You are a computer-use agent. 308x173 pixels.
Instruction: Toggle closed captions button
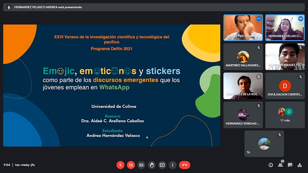pyautogui.click(x=141, y=165)
